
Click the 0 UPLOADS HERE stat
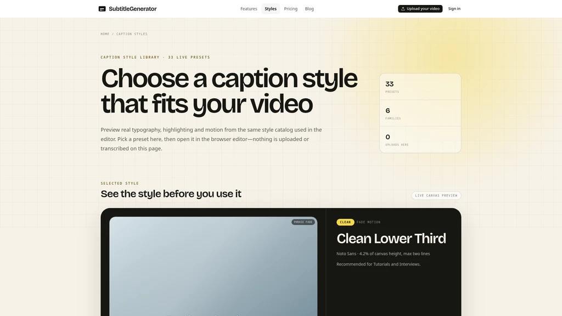[x=420, y=140]
